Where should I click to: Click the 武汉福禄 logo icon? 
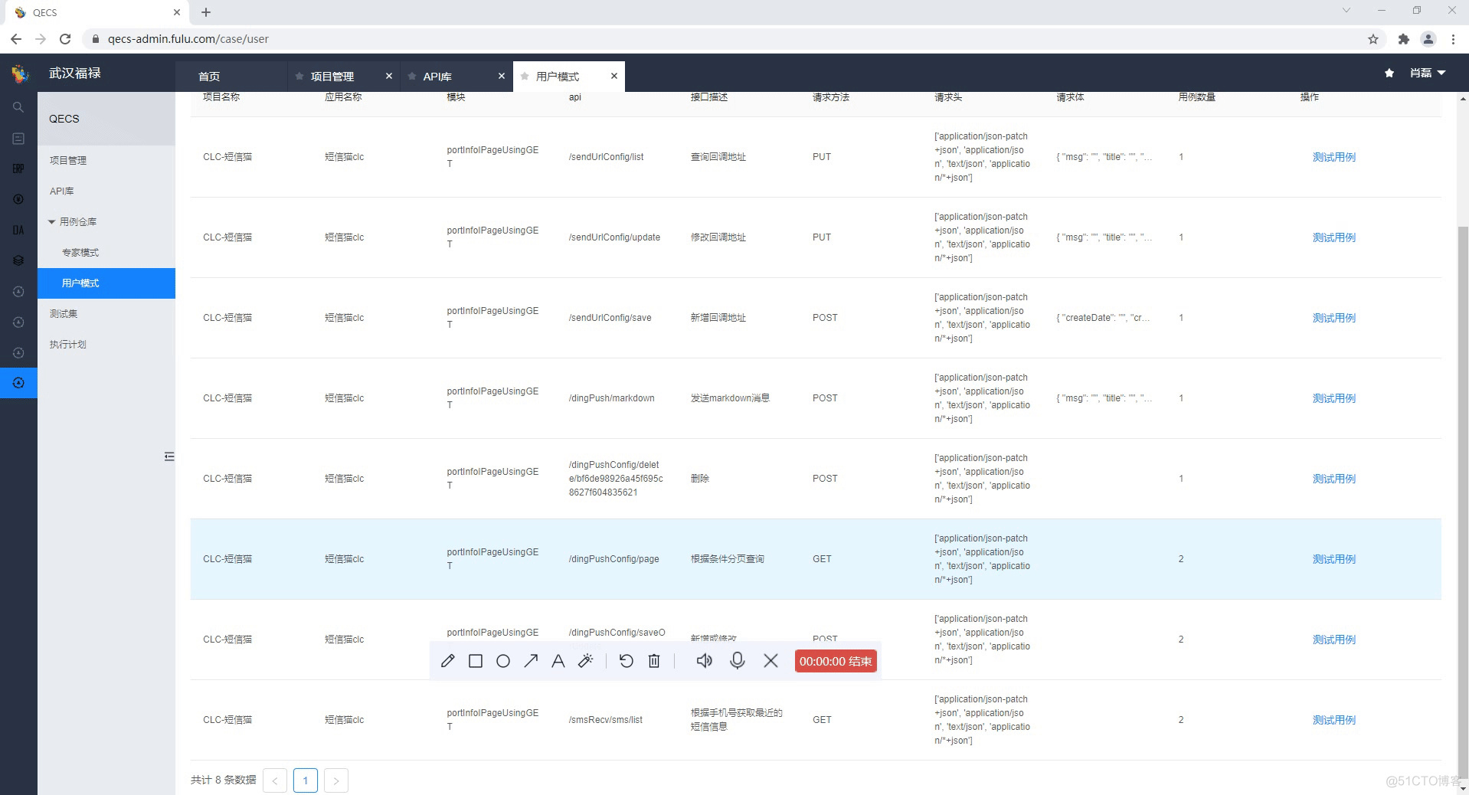point(20,74)
